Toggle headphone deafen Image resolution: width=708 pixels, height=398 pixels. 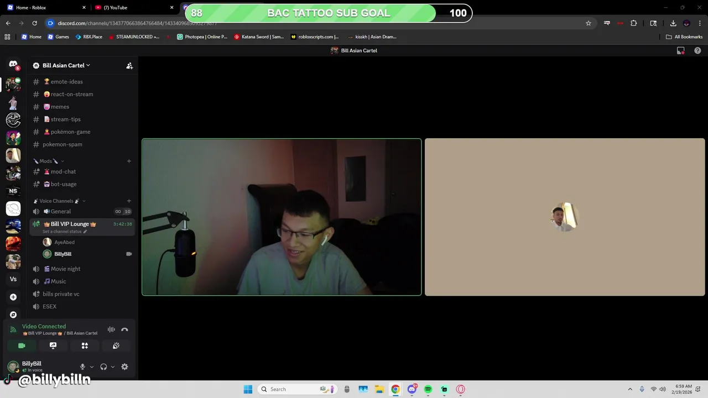point(103,366)
